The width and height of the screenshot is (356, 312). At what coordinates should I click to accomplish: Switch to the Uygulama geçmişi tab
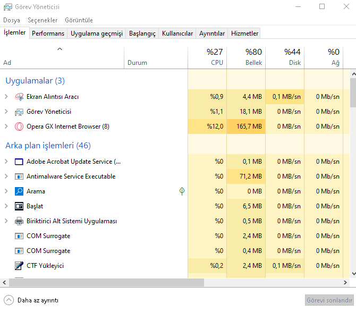[x=97, y=33]
